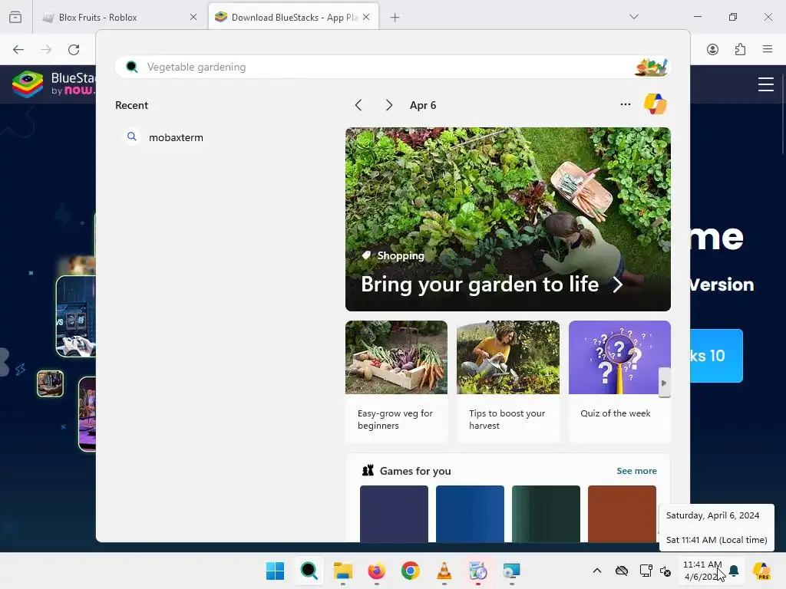Viewport: 786px width, 589px height.
Task: Go forward in the browser
Action: click(46, 49)
